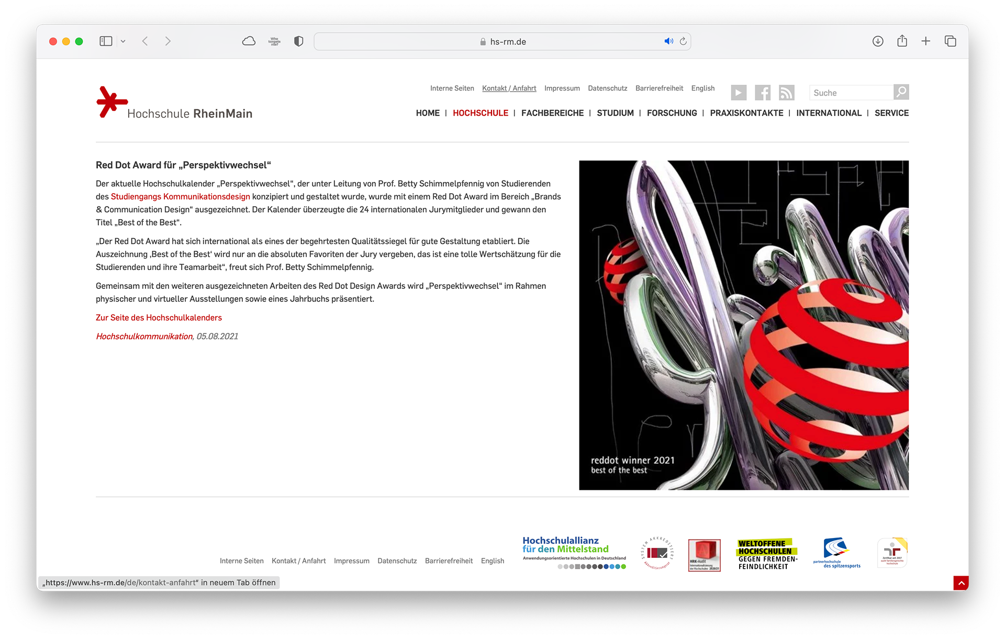Viewport: 1005px width, 639px height.
Task: Click the Suche search field
Action: (x=851, y=93)
